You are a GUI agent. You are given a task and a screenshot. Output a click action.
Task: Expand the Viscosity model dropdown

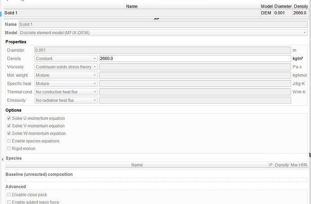66,67
